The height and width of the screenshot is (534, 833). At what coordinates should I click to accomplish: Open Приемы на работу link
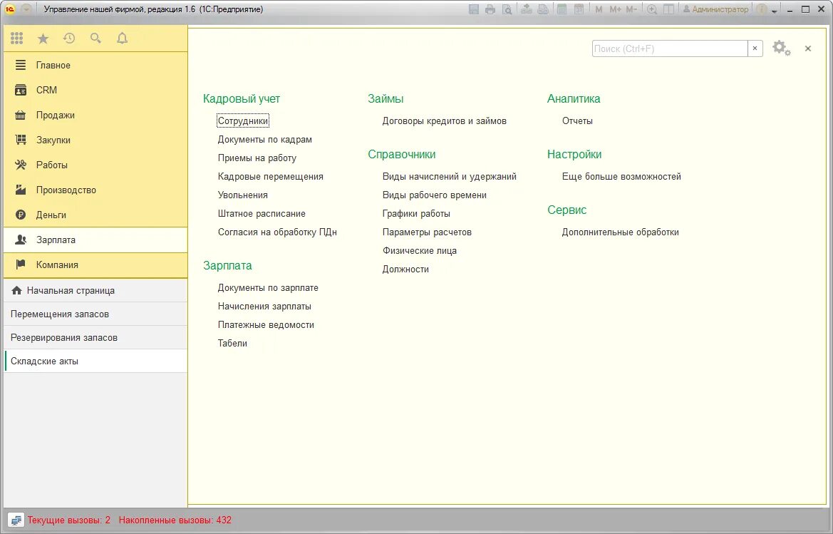tap(257, 158)
